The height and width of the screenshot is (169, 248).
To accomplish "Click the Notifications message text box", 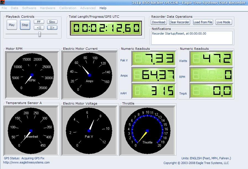I will point(192,37).
